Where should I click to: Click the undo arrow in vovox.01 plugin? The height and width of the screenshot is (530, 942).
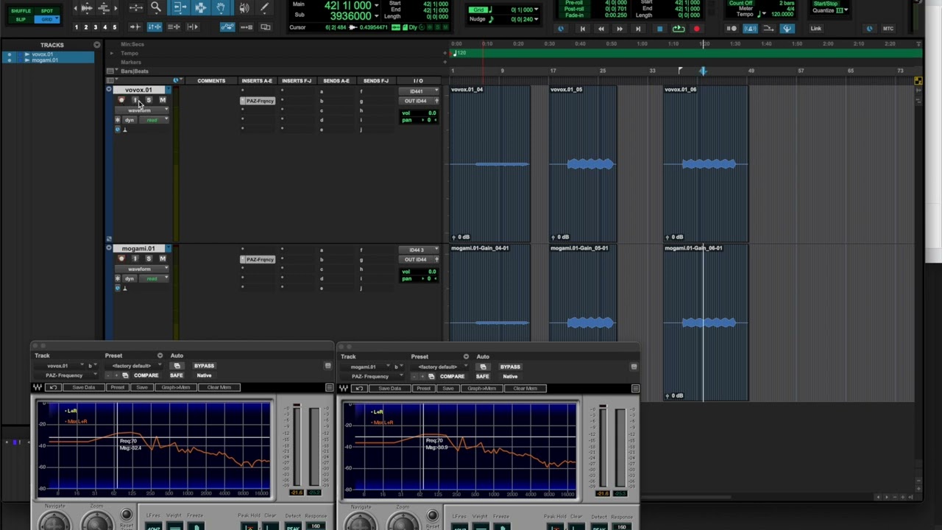point(52,387)
